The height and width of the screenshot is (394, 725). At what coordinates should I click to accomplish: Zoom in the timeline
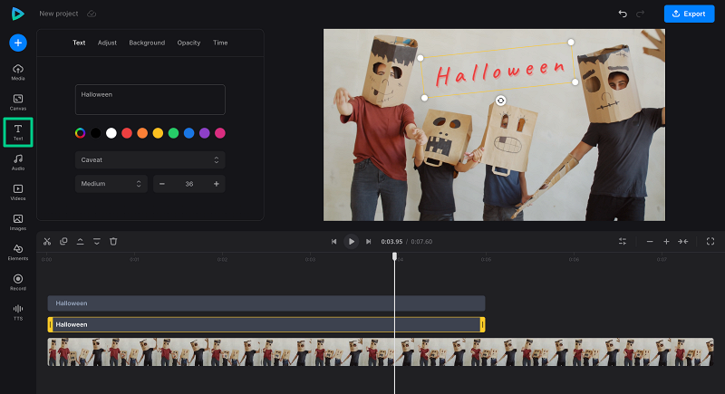[666, 242]
